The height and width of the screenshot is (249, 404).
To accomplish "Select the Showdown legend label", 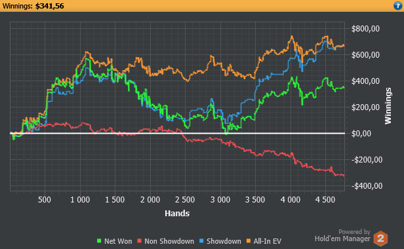I will pyautogui.click(x=224, y=241).
